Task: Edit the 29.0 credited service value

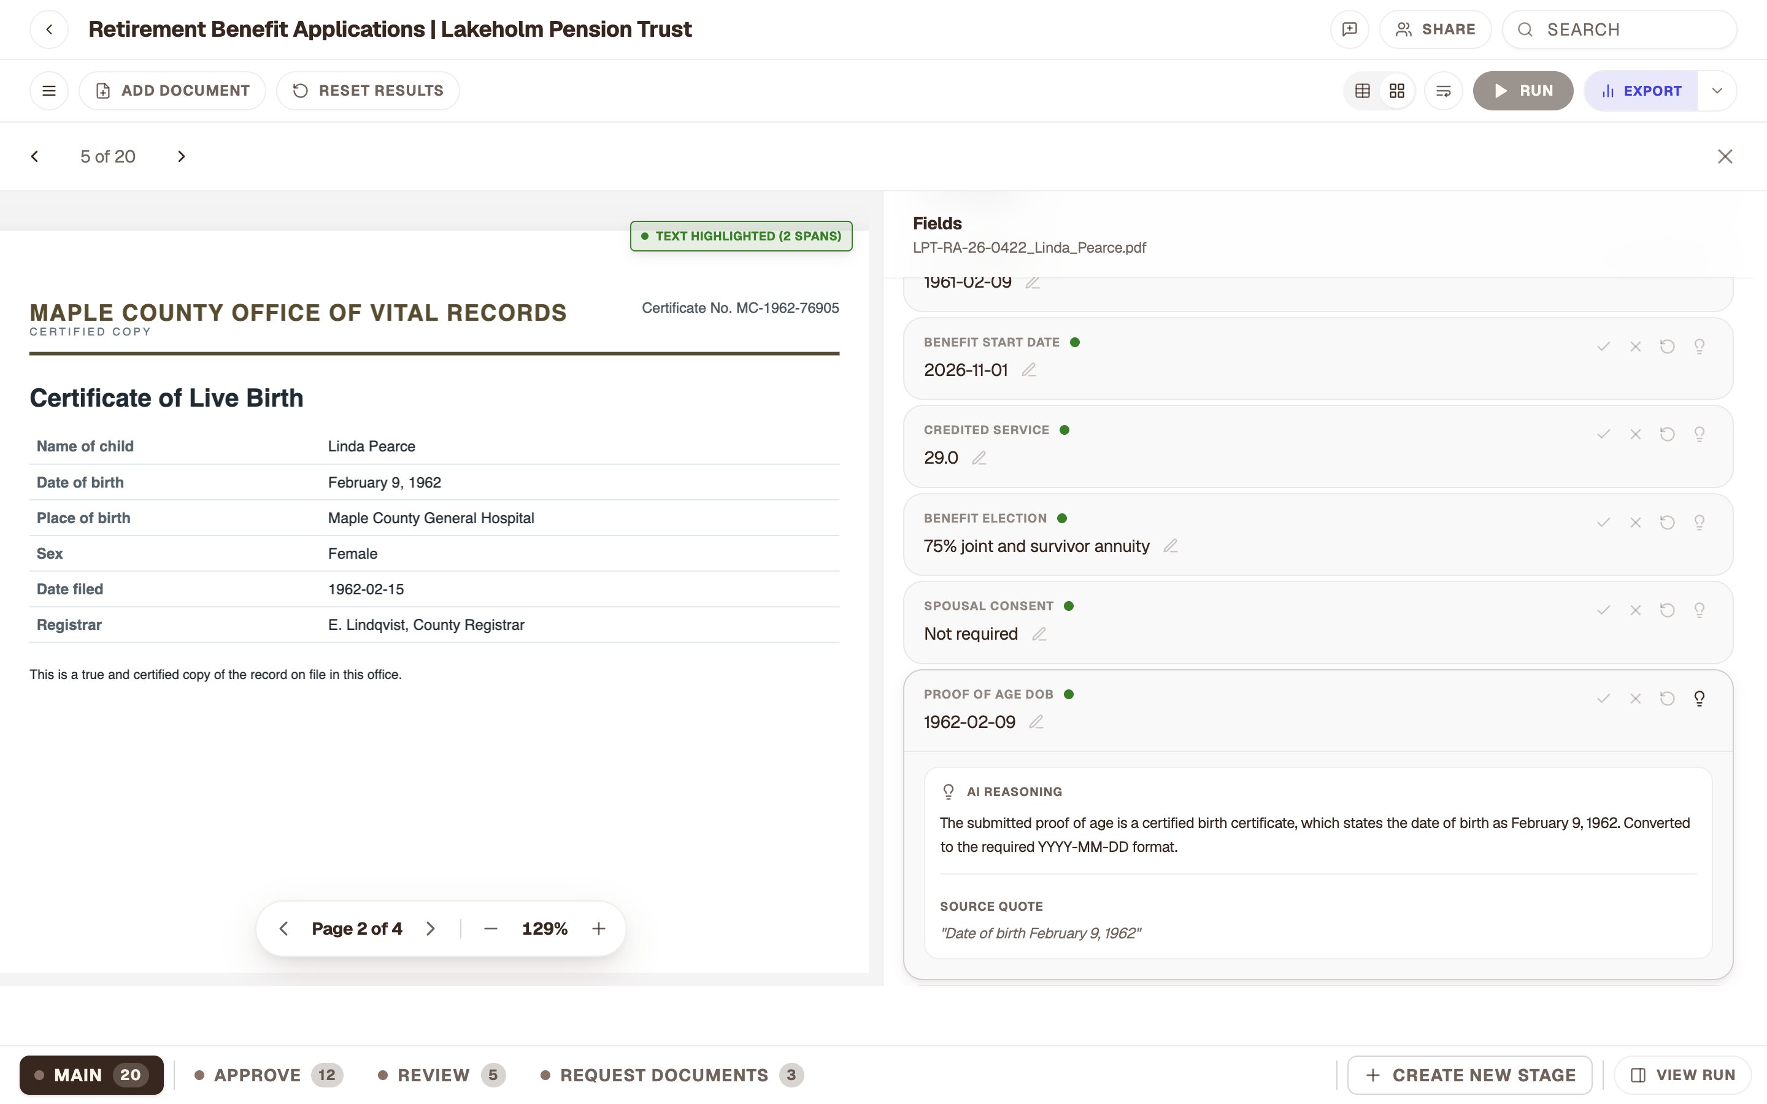Action: [x=979, y=458]
